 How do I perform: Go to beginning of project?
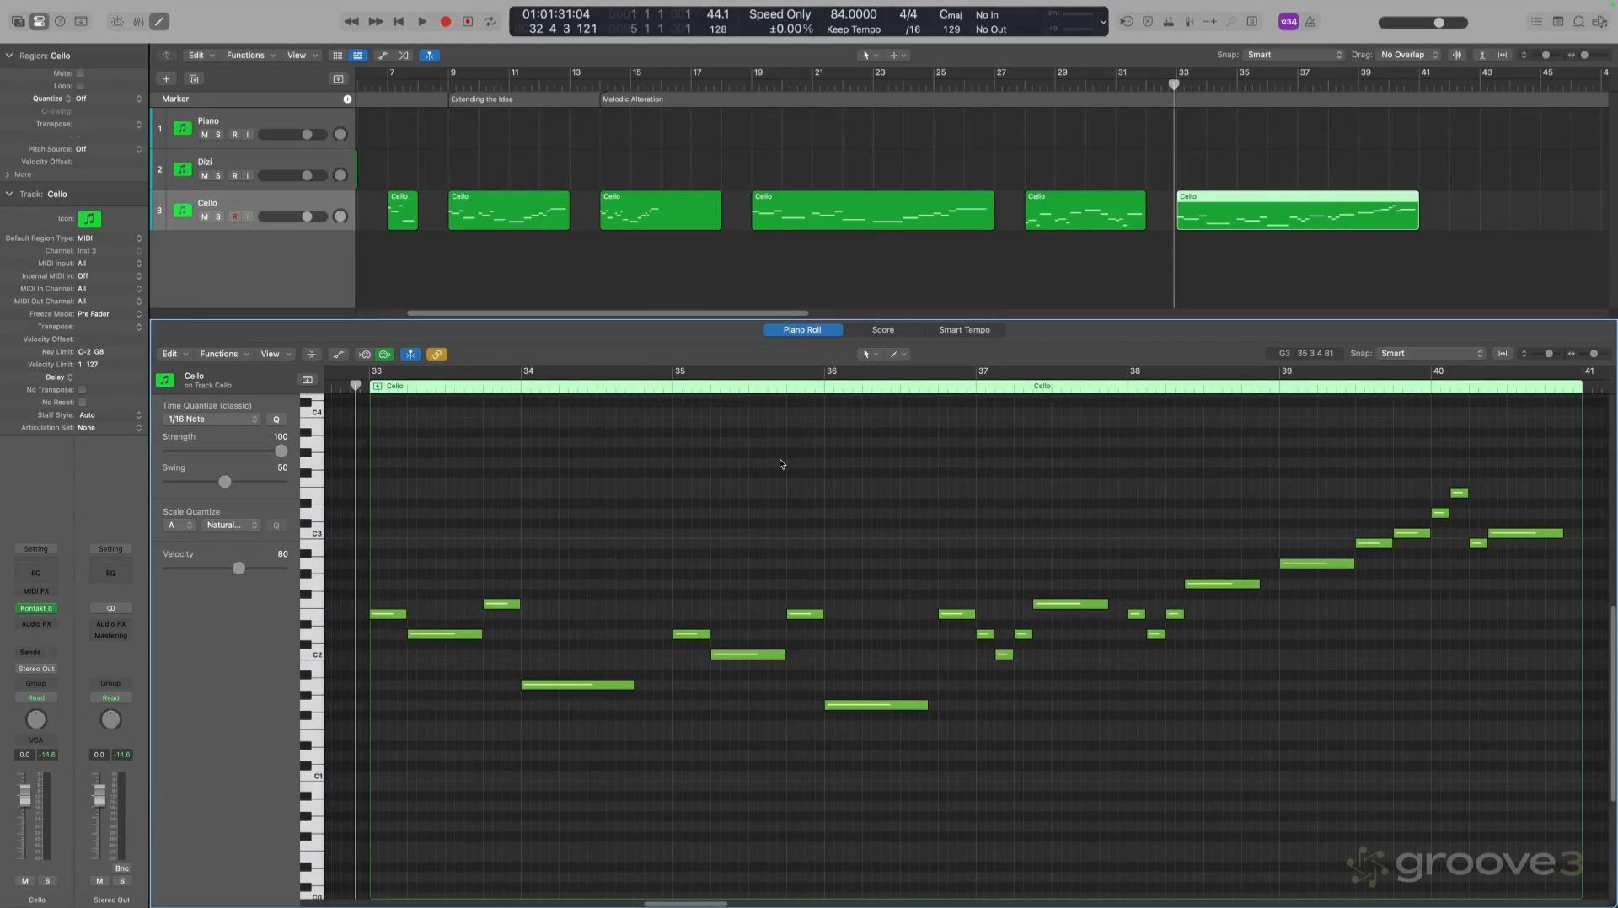399,22
